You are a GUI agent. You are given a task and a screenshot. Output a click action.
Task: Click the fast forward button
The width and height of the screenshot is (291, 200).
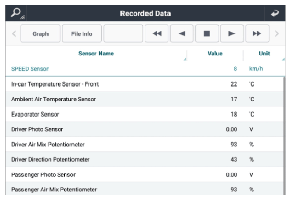[257, 34]
